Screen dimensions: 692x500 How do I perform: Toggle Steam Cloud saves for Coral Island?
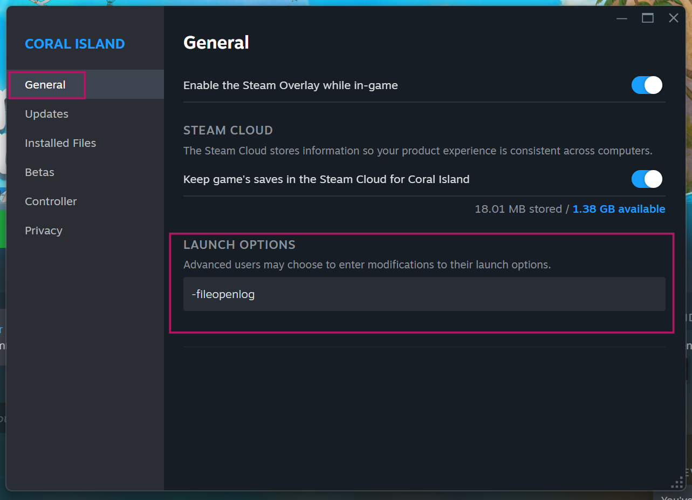pos(647,179)
